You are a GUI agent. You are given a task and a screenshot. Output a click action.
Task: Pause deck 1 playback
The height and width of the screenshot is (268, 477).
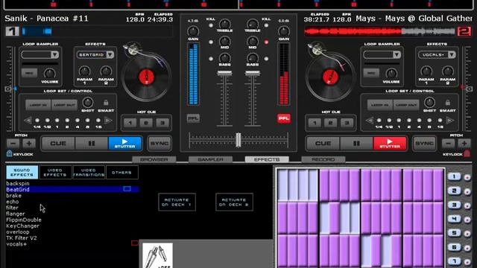coord(91,144)
